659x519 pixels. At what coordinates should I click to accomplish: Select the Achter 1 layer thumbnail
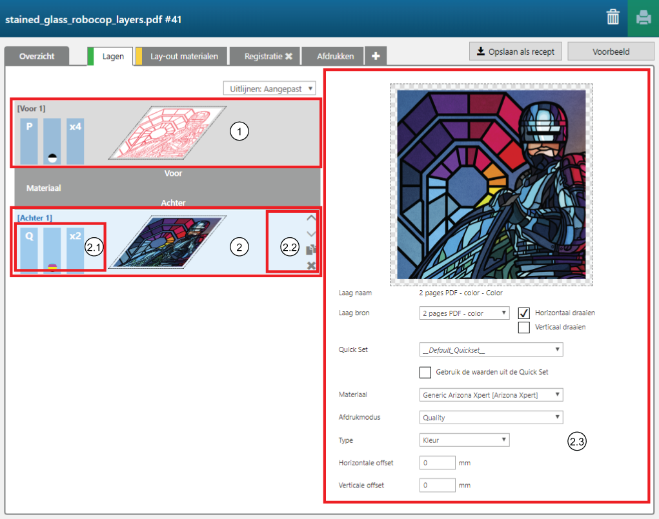pyautogui.click(x=167, y=242)
